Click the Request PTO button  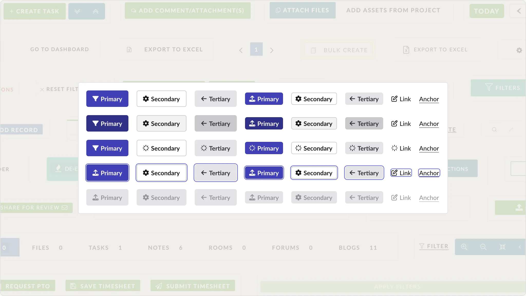tap(28, 285)
